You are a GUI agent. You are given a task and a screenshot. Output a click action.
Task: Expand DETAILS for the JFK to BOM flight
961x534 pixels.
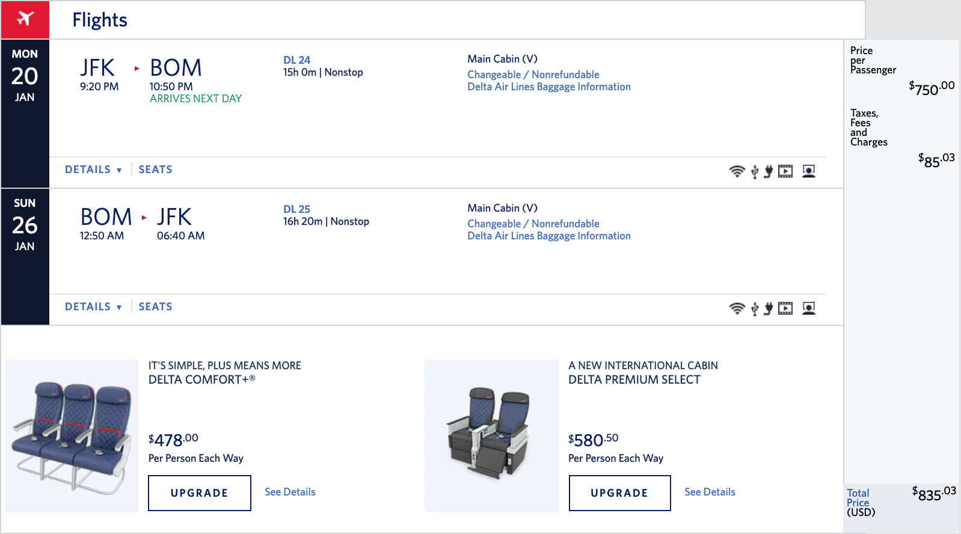tap(93, 170)
